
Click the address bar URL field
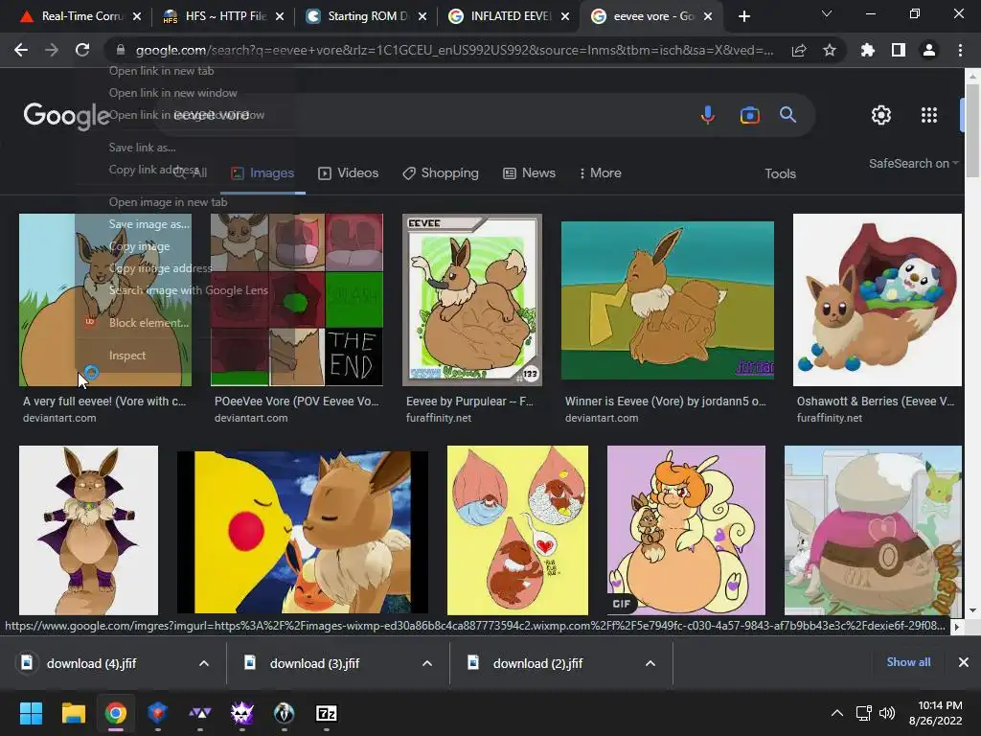click(x=454, y=50)
